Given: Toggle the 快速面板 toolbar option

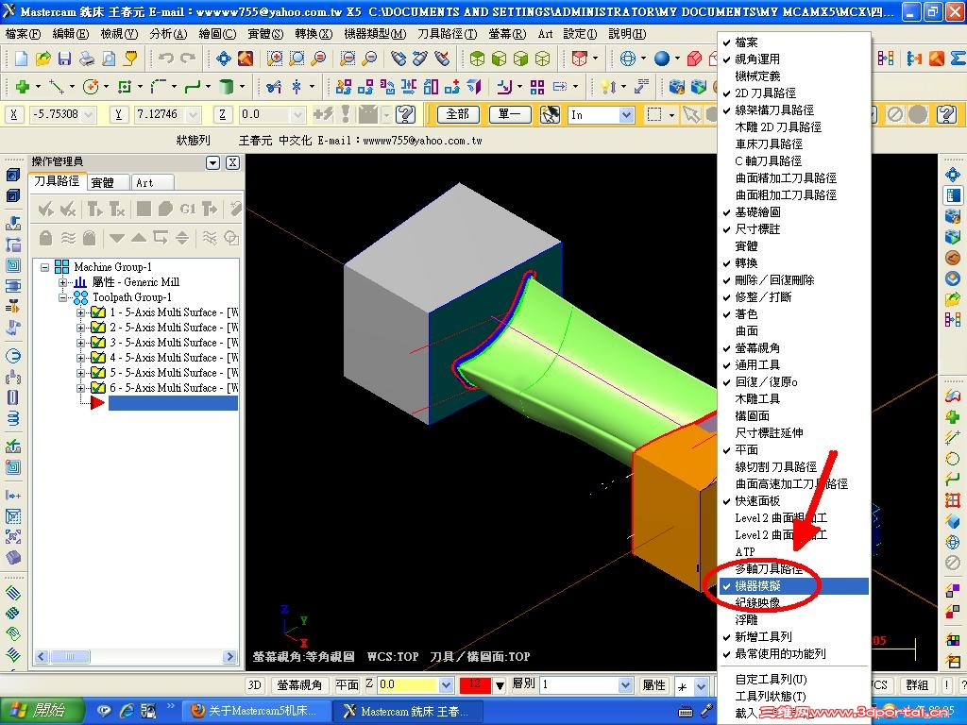Looking at the screenshot, I should click(794, 500).
